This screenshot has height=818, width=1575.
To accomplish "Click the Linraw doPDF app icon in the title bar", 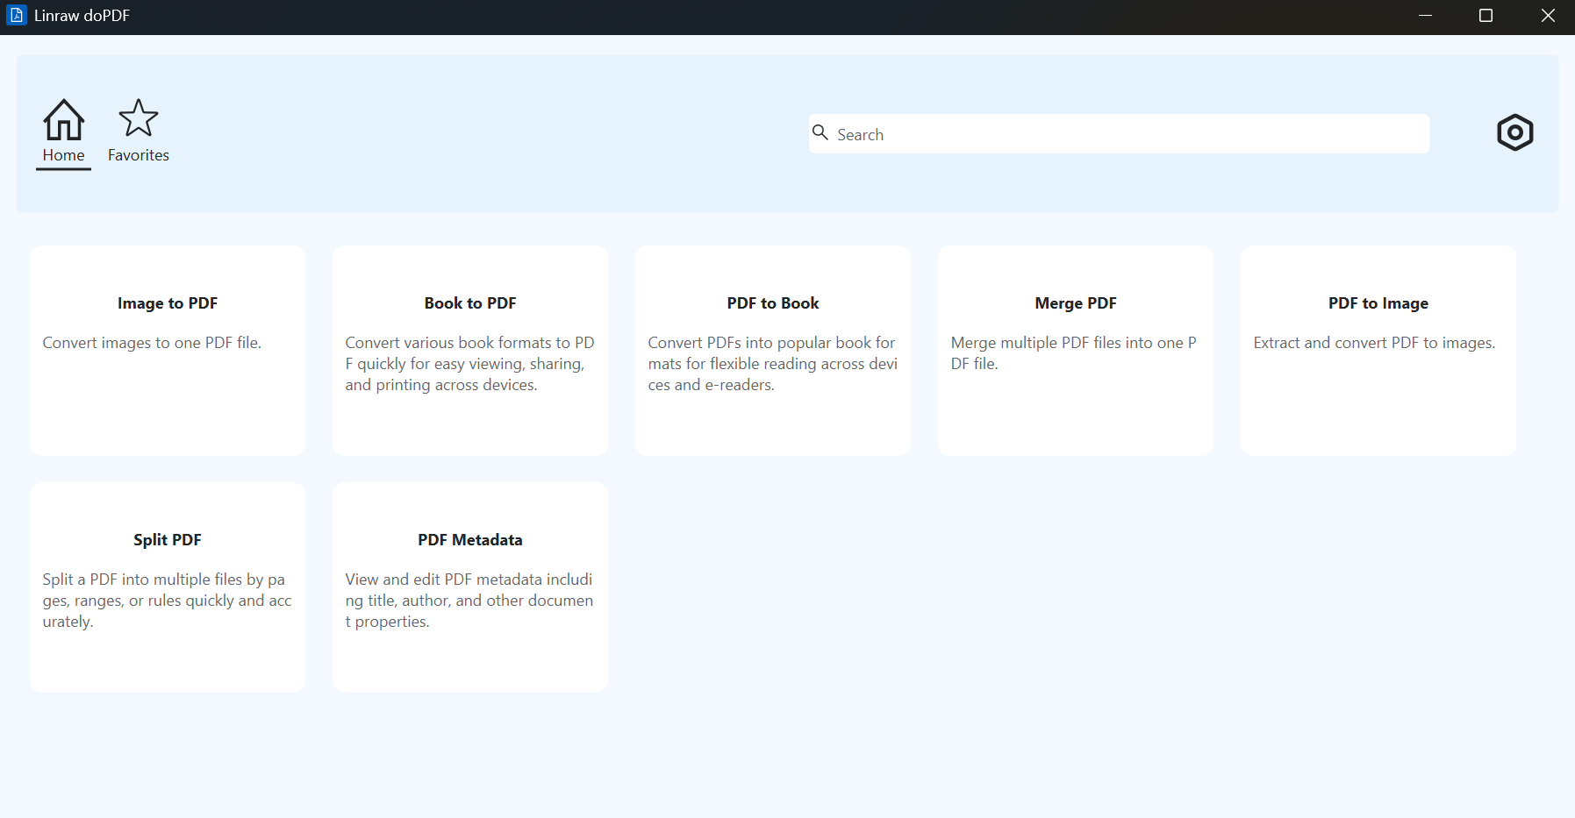I will pyautogui.click(x=16, y=16).
